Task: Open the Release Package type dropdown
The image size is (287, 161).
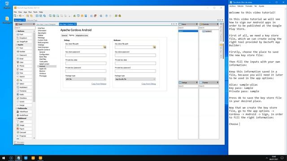Action: [x=135, y=79]
